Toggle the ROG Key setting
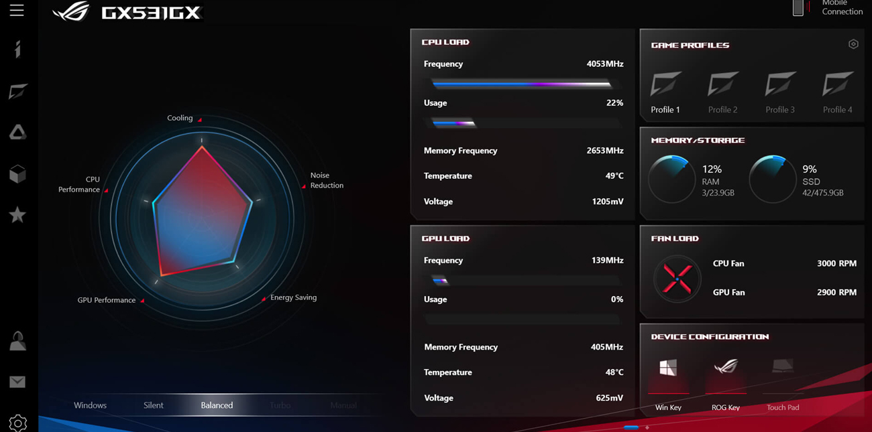872x432 pixels. (x=726, y=366)
